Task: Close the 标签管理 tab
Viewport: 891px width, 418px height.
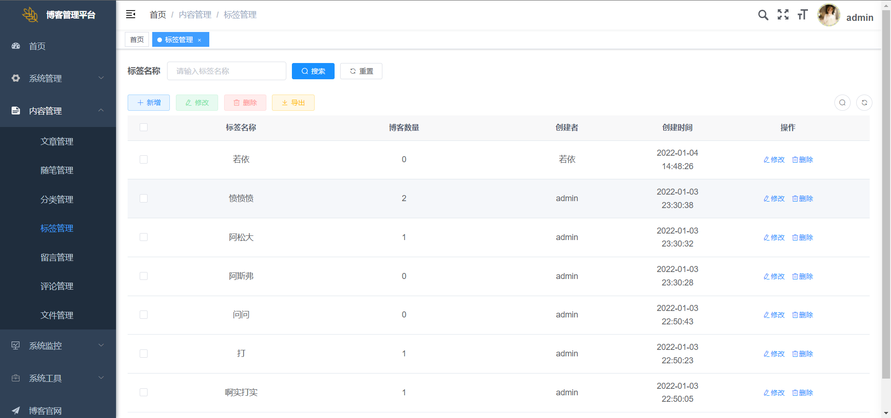Action: (x=200, y=40)
